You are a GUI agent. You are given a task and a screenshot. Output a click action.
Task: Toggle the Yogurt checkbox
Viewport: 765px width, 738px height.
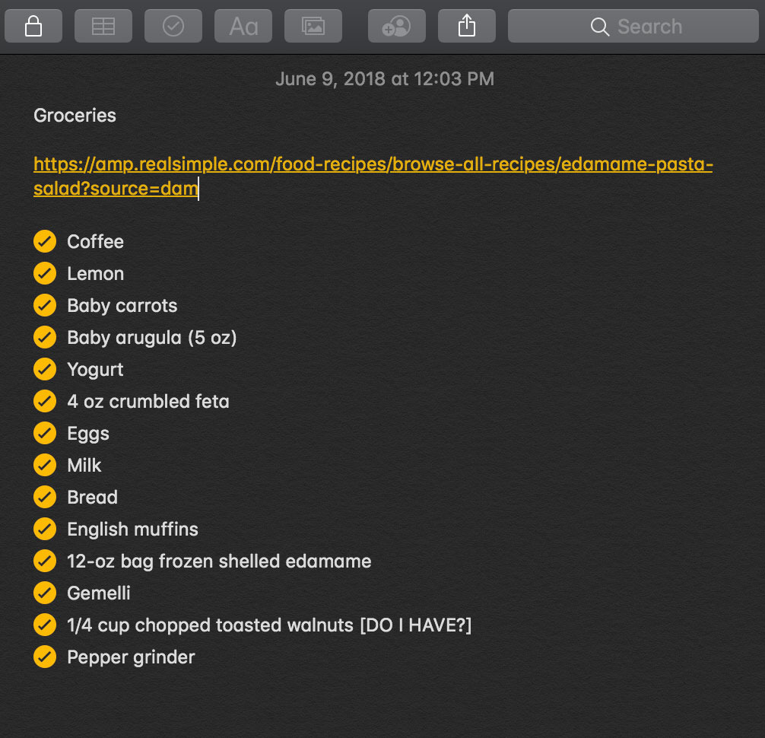(45, 369)
